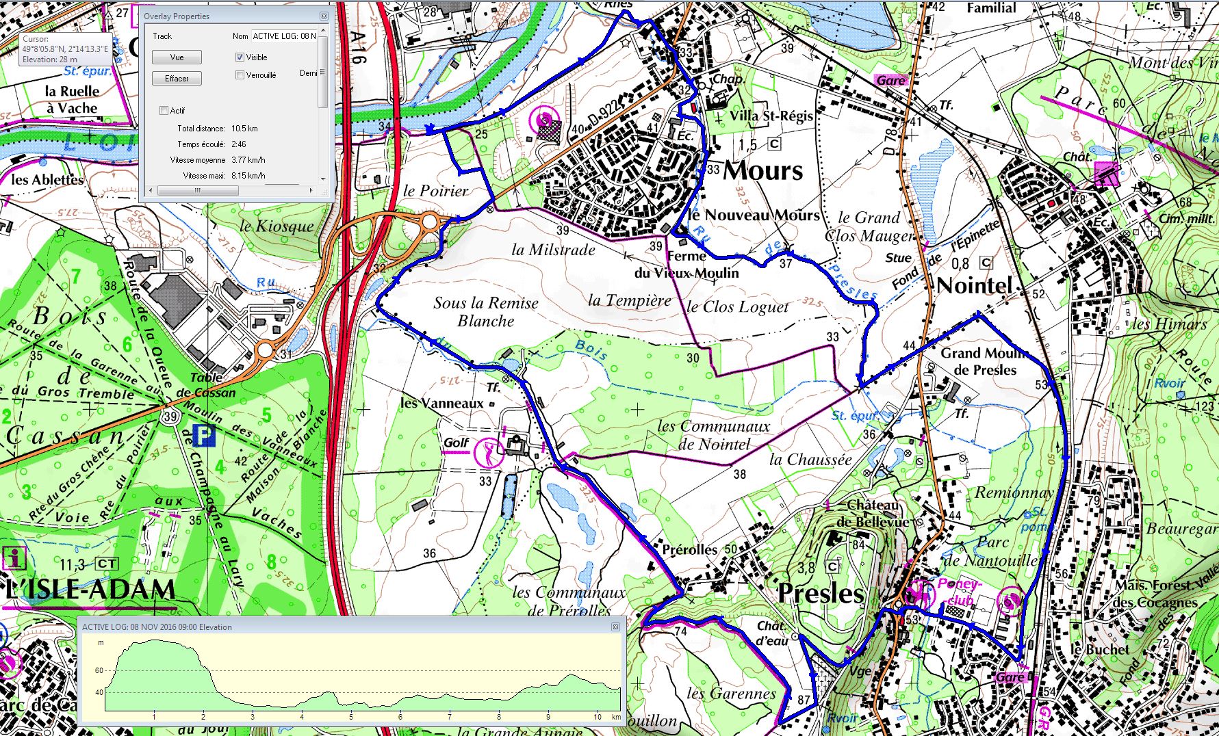Click the vertical scrollbar thumb in Overlay Properties
This screenshot has width=1219, height=736.
click(323, 72)
